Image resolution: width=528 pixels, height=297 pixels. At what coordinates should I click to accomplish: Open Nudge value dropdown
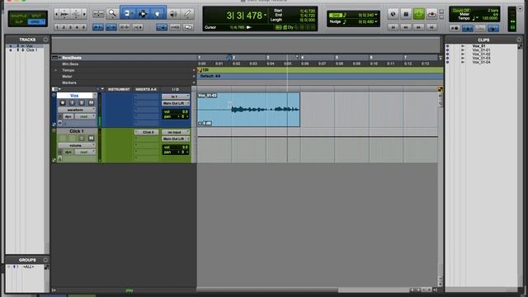(376, 21)
